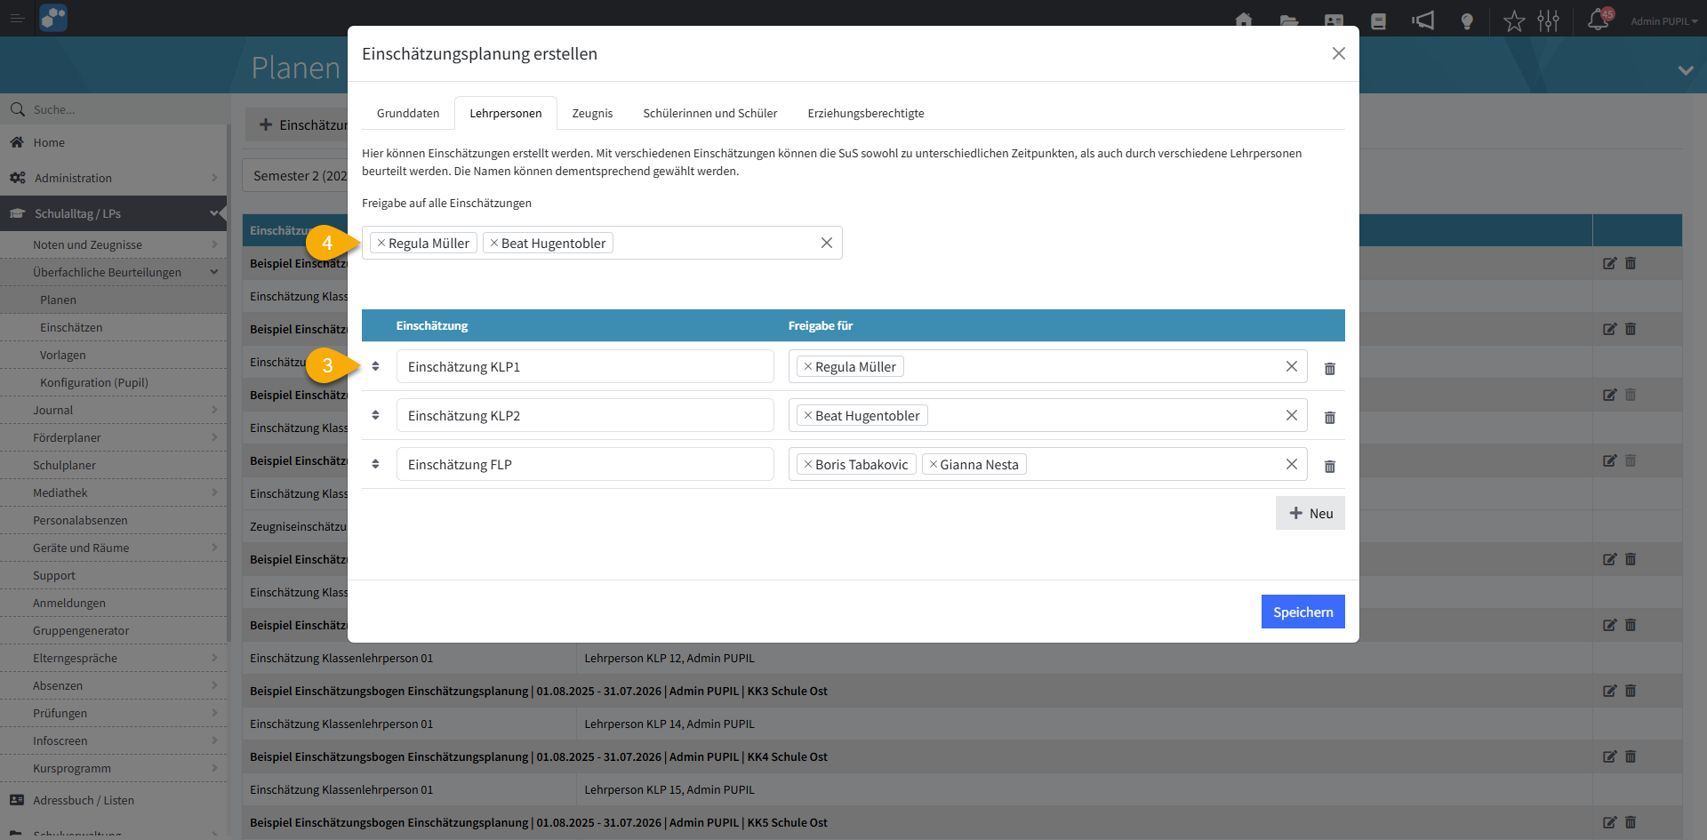This screenshot has height=840, width=1707.
Task: Open Schülerinnen und Schüler tab
Action: pos(710,113)
